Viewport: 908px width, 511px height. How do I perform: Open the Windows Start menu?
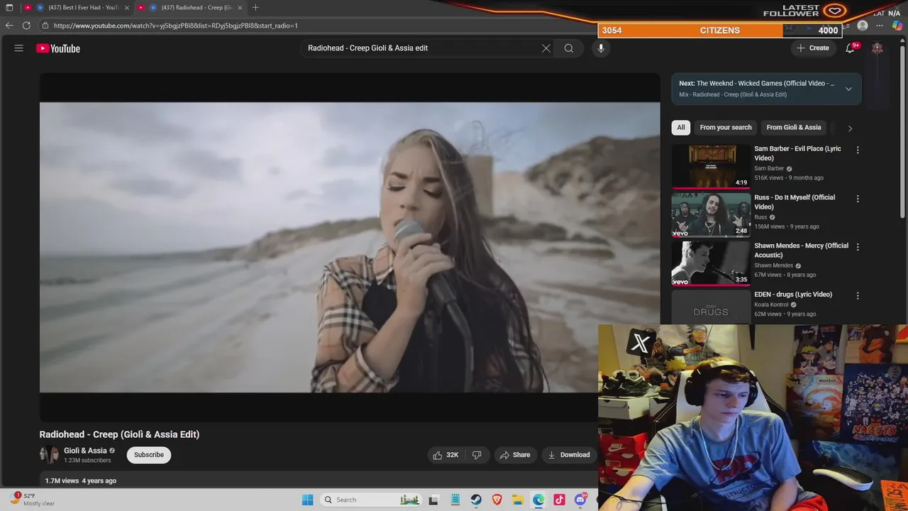[x=308, y=500]
